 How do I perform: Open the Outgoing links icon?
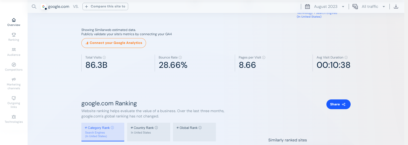coord(14,98)
